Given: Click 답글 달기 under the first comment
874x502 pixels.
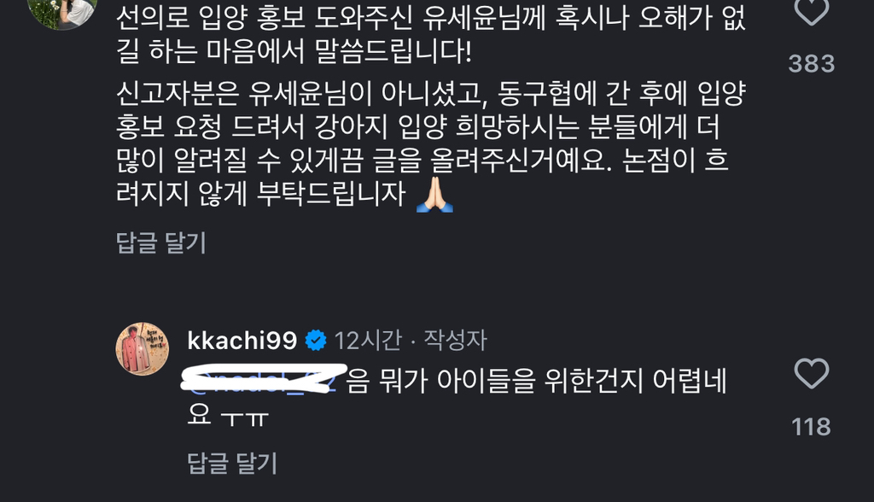Looking at the screenshot, I should click(161, 242).
